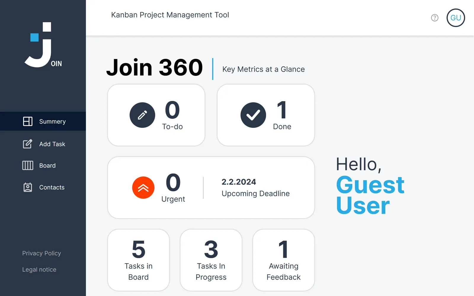Open the Tasks in Board card
The width and height of the screenshot is (474, 296).
139,260
